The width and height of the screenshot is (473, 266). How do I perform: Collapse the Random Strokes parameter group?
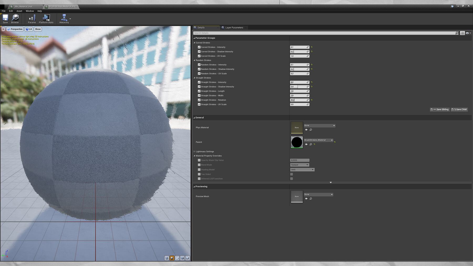tap(194, 60)
